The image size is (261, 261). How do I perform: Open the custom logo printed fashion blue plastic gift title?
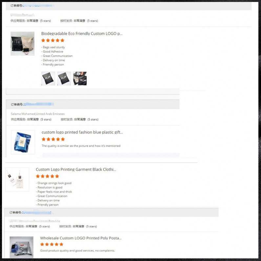(x=82, y=132)
